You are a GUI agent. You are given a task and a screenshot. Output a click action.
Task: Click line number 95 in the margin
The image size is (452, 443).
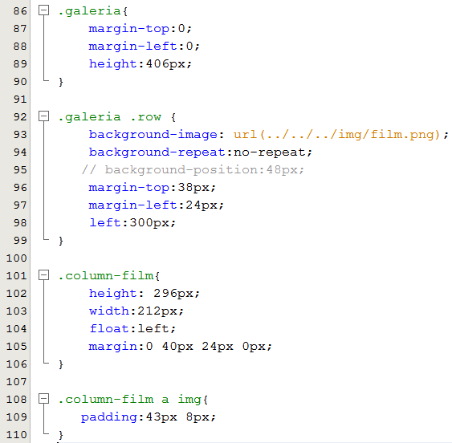[x=20, y=170]
